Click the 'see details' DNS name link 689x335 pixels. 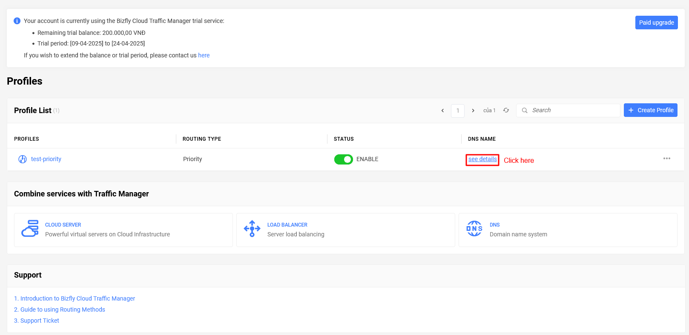pyautogui.click(x=482, y=159)
